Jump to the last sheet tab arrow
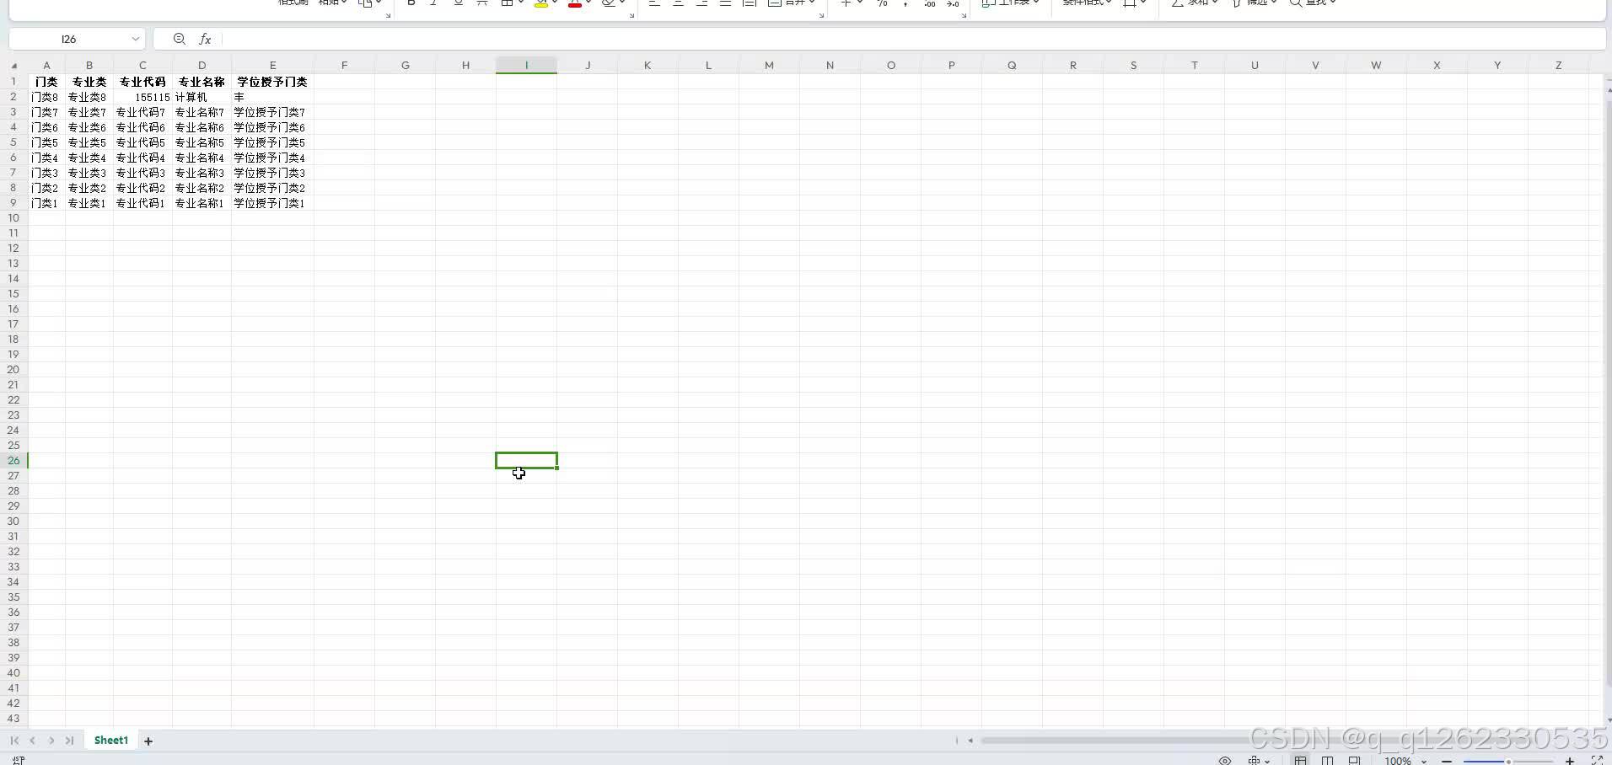 click(70, 741)
